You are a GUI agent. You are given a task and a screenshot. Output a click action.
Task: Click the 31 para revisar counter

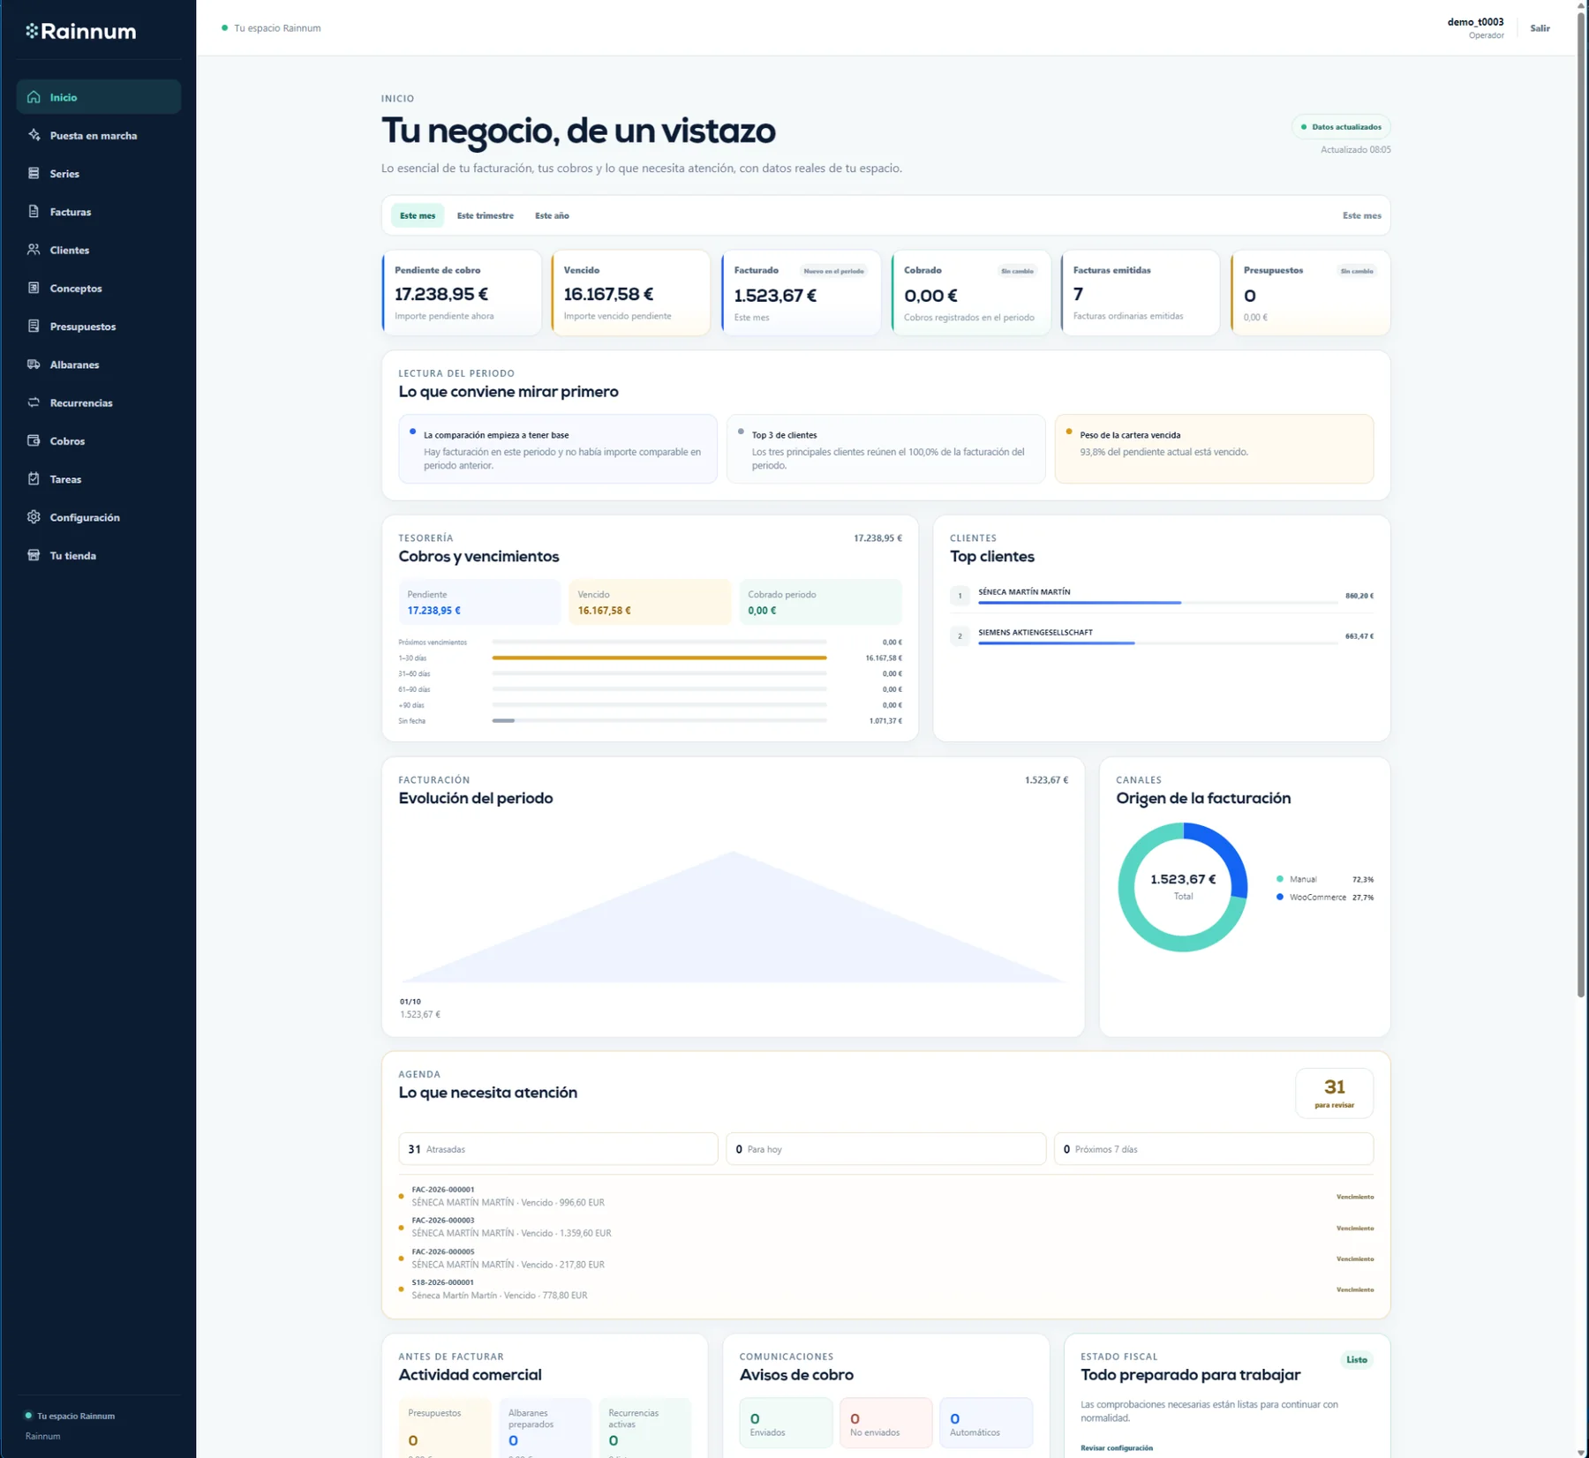[x=1334, y=1093]
